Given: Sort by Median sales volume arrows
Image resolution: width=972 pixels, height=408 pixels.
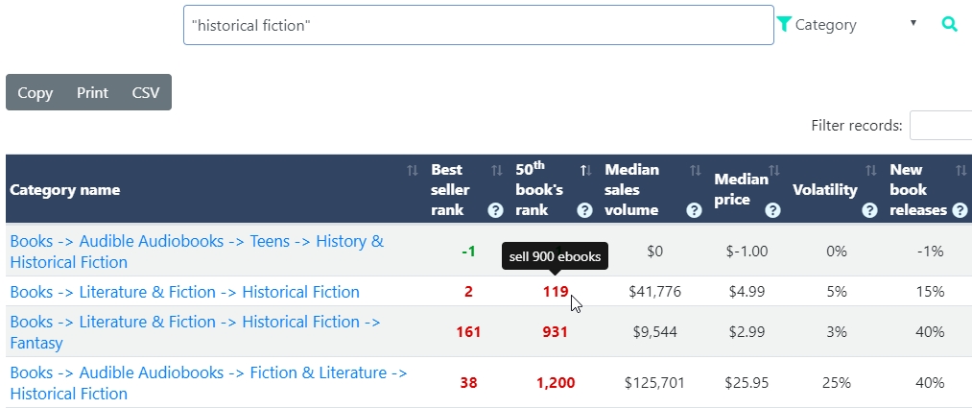Looking at the screenshot, I should click(695, 171).
